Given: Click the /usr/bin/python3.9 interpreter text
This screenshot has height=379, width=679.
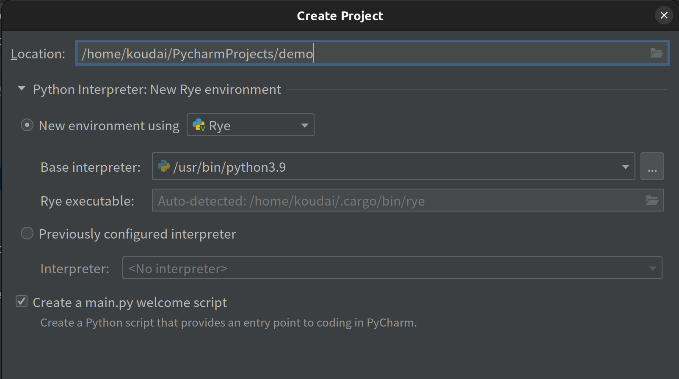Looking at the screenshot, I should point(229,167).
